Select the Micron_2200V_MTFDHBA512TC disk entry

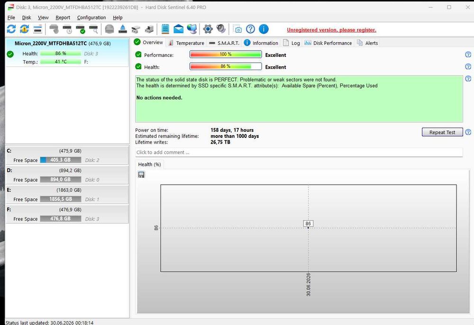67,52
